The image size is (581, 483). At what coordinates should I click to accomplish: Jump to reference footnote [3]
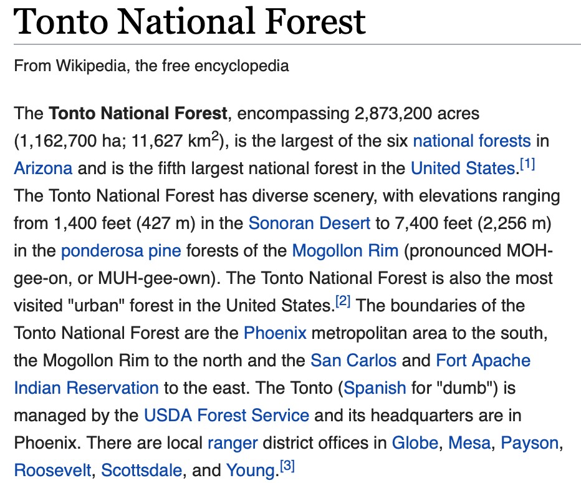coord(286,466)
